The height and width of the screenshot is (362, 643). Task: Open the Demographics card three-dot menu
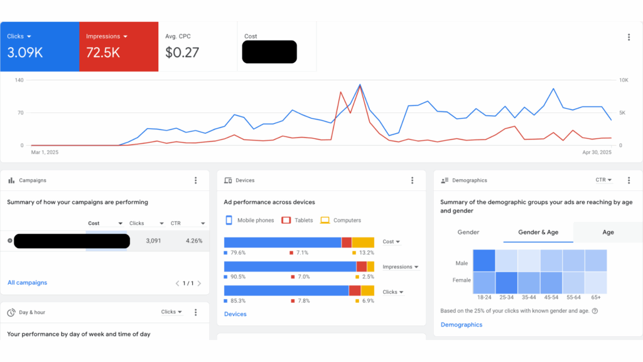[x=629, y=180]
